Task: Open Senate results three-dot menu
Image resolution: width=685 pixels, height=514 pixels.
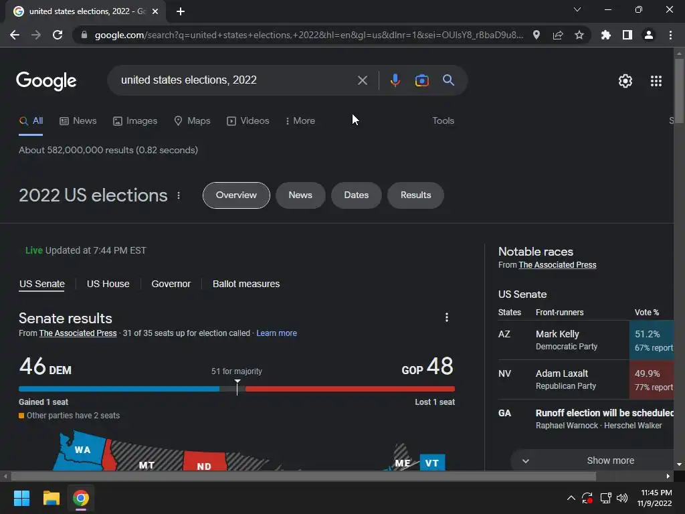Action: click(x=446, y=317)
